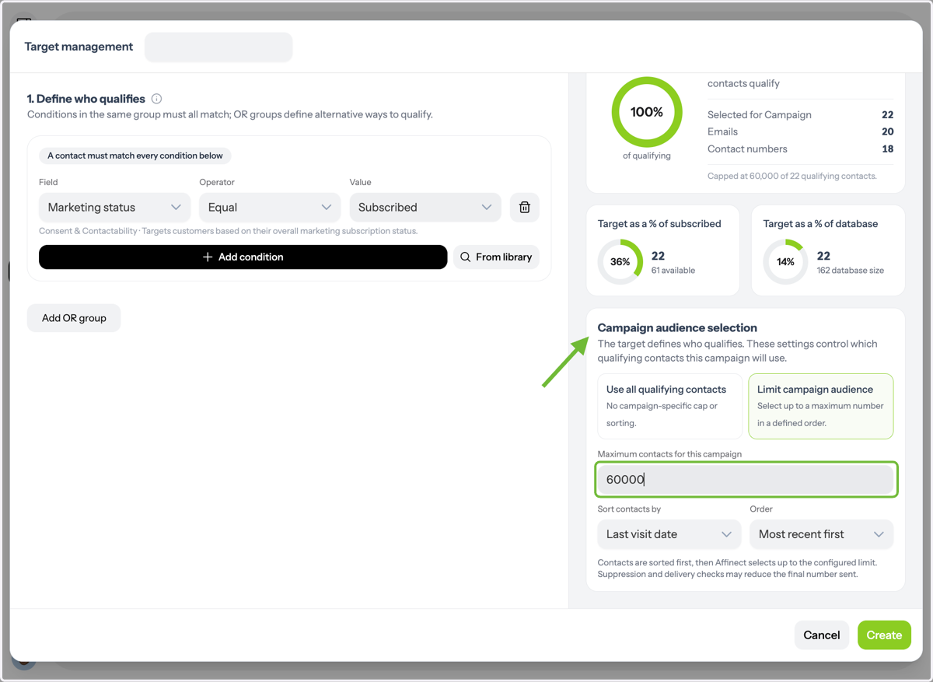Open the Operator dropdown showing Equal
The image size is (933, 682).
point(270,208)
